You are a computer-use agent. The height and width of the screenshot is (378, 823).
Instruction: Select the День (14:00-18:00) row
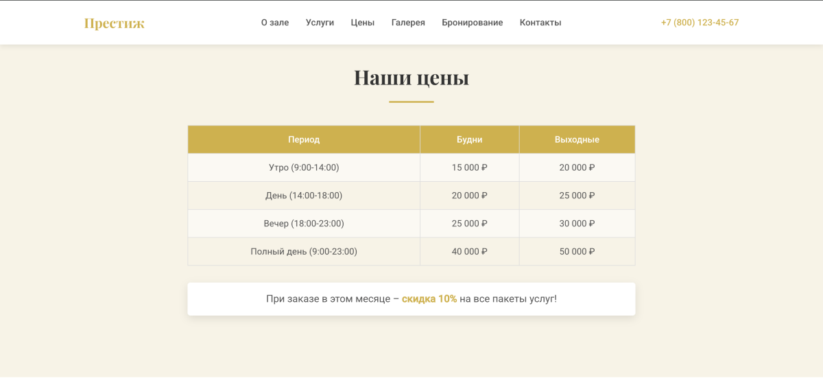point(304,196)
